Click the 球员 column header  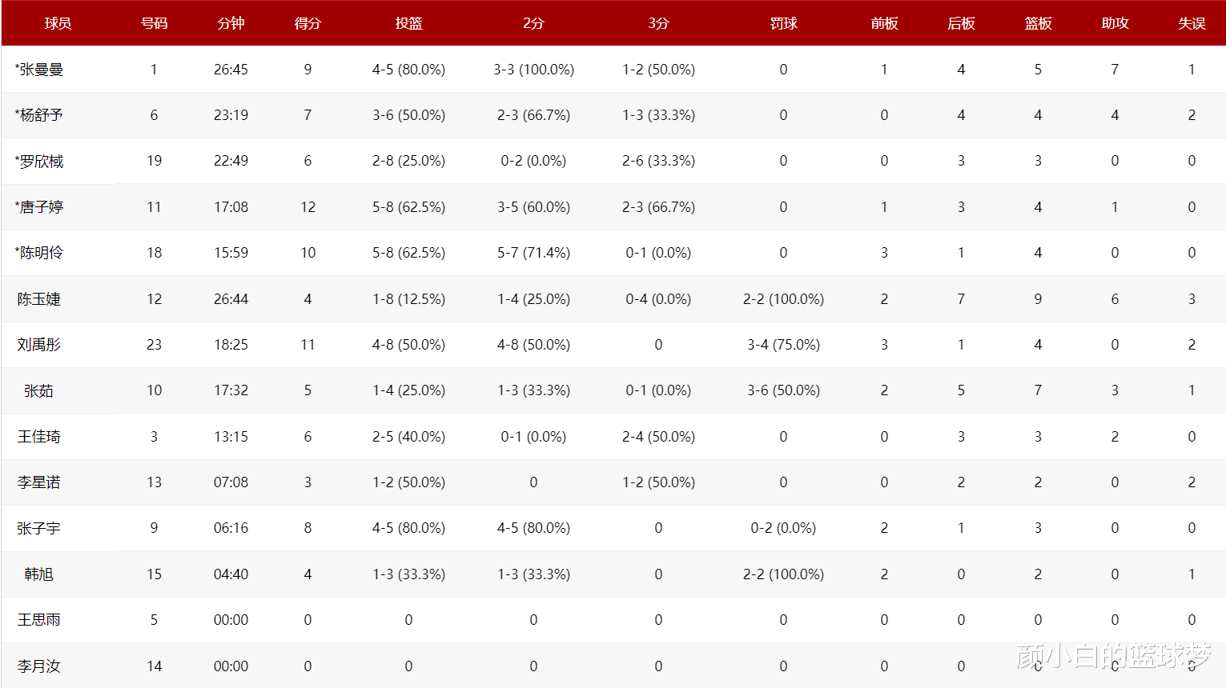click(58, 23)
